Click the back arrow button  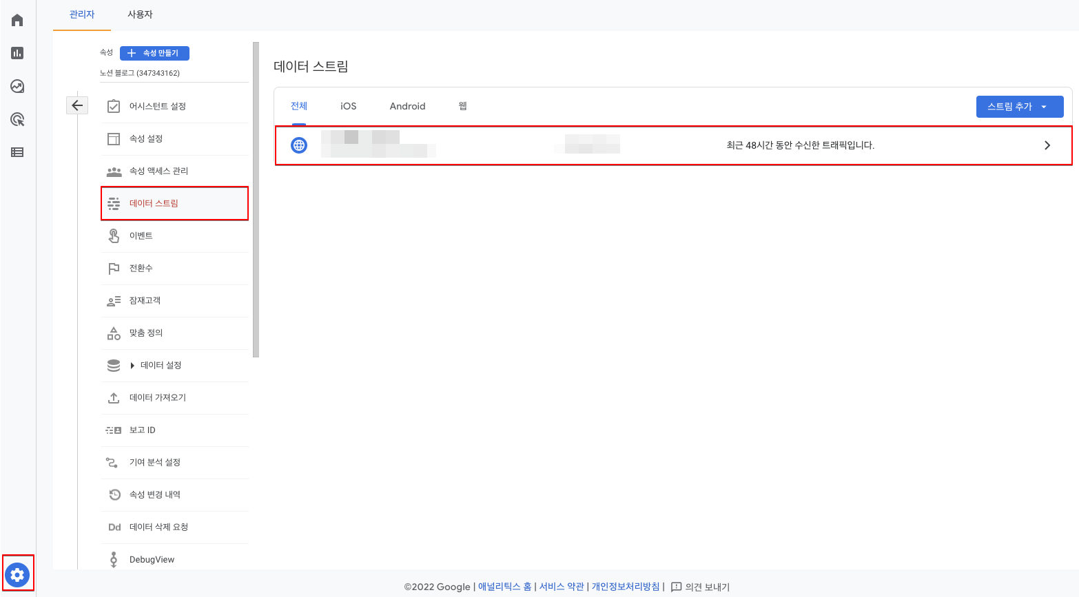click(x=77, y=105)
